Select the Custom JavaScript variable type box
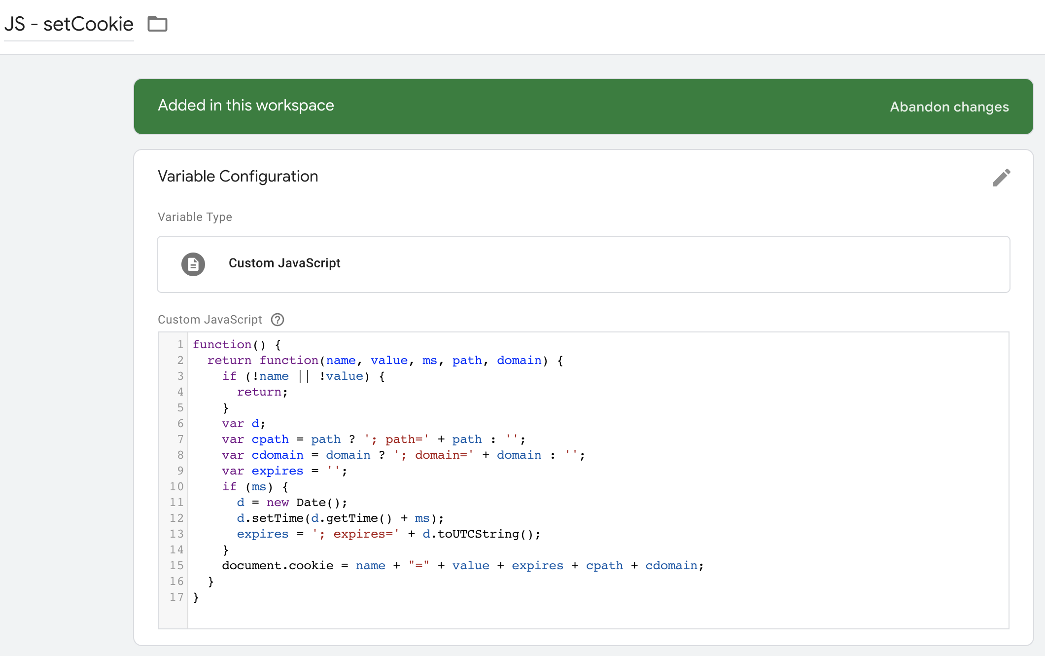 (583, 264)
